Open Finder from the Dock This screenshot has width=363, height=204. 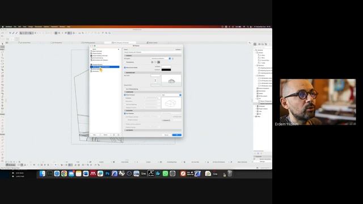(42, 173)
